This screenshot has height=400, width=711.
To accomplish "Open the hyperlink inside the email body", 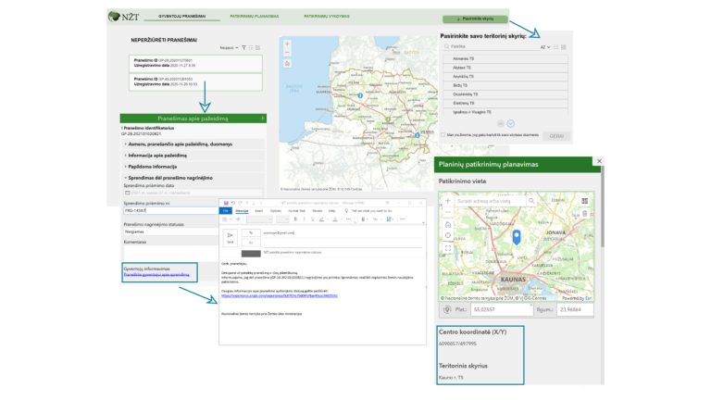I will point(280,296).
